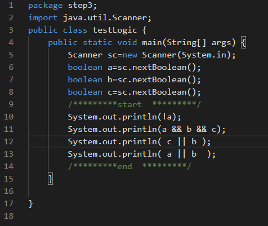
Task: Click the a || b expression
Action: tap(182, 154)
